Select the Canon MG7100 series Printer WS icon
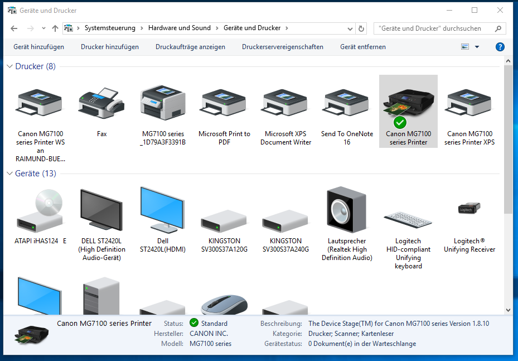The width and height of the screenshot is (518, 361). click(40, 103)
